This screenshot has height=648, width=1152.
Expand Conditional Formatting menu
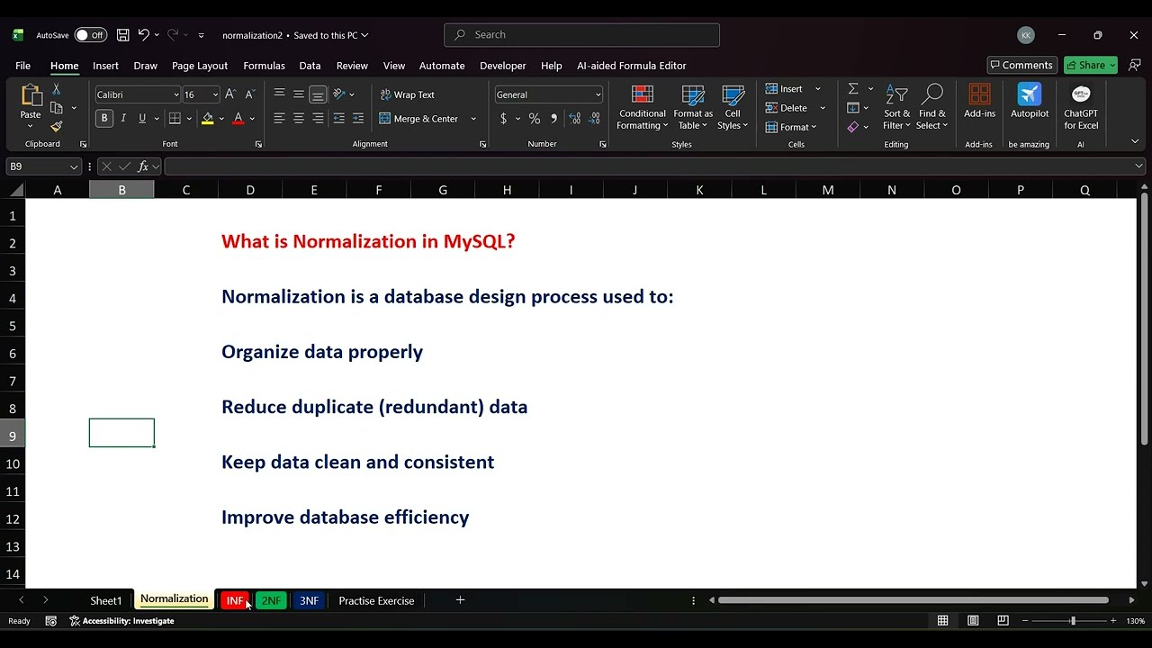click(x=642, y=107)
